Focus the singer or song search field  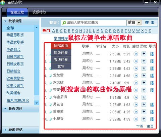click(94, 23)
